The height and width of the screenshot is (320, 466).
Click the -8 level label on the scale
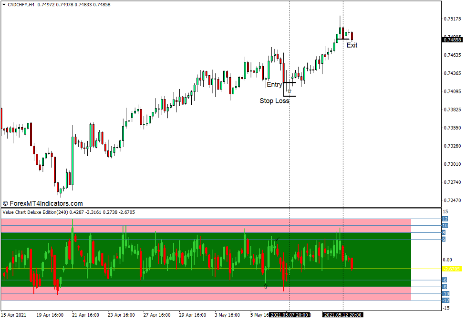point(444,286)
